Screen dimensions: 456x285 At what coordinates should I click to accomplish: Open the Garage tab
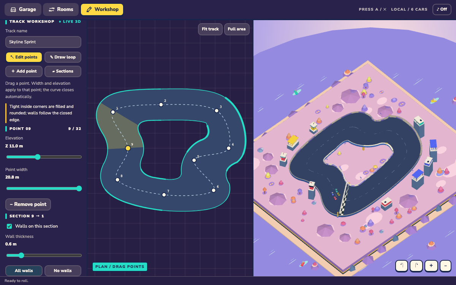pos(23,9)
